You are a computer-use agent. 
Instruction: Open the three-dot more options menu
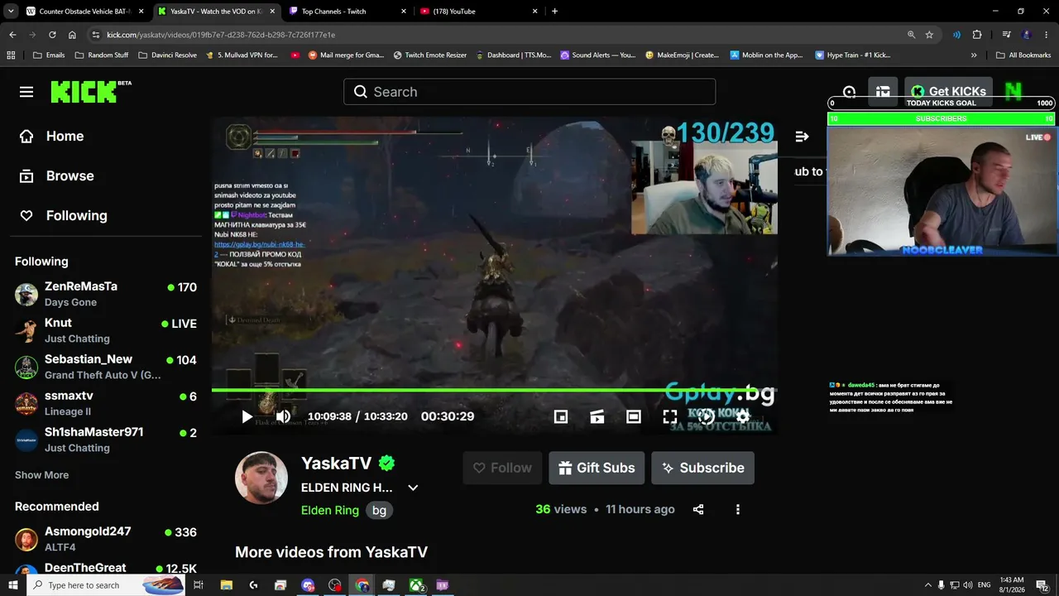pos(738,509)
